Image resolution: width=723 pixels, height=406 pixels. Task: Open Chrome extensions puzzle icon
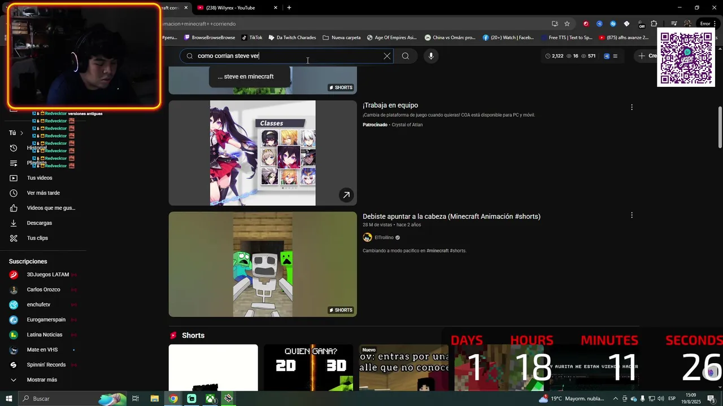point(654,24)
